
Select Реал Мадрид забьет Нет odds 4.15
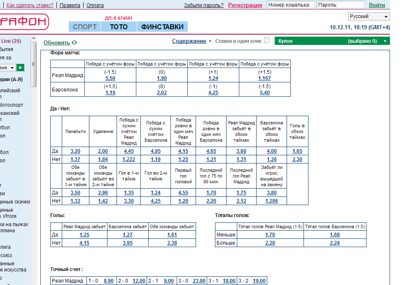(84, 243)
